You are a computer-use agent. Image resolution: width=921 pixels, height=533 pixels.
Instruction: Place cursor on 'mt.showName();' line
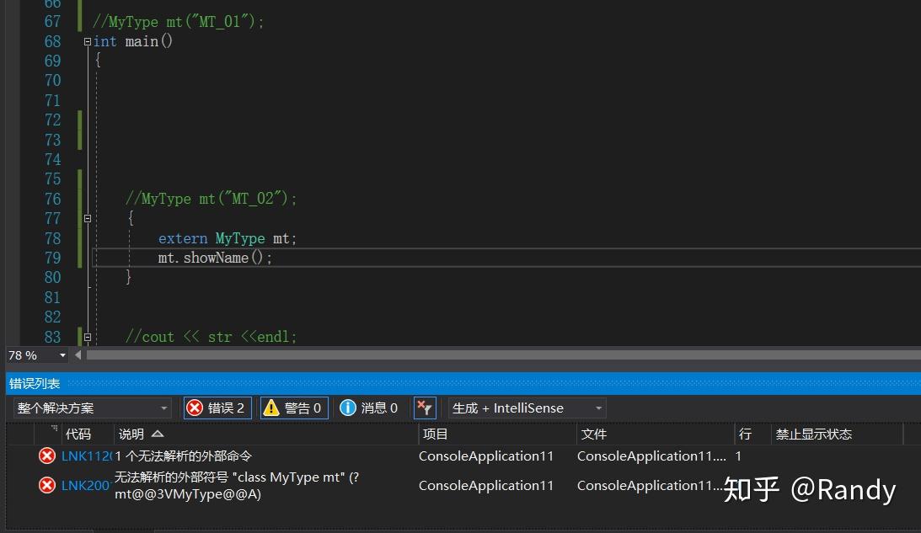(215, 258)
